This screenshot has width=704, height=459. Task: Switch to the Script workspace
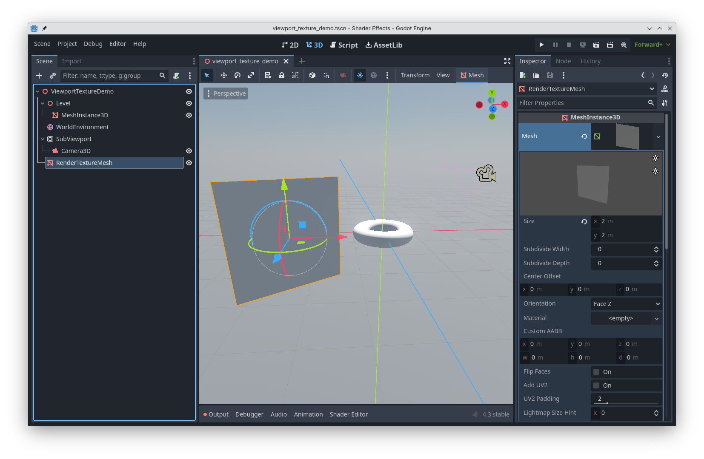[344, 45]
